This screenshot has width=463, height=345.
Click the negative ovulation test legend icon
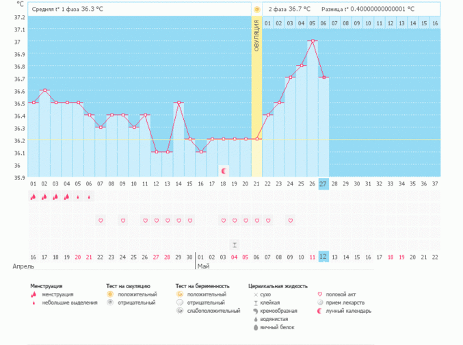click(110, 303)
